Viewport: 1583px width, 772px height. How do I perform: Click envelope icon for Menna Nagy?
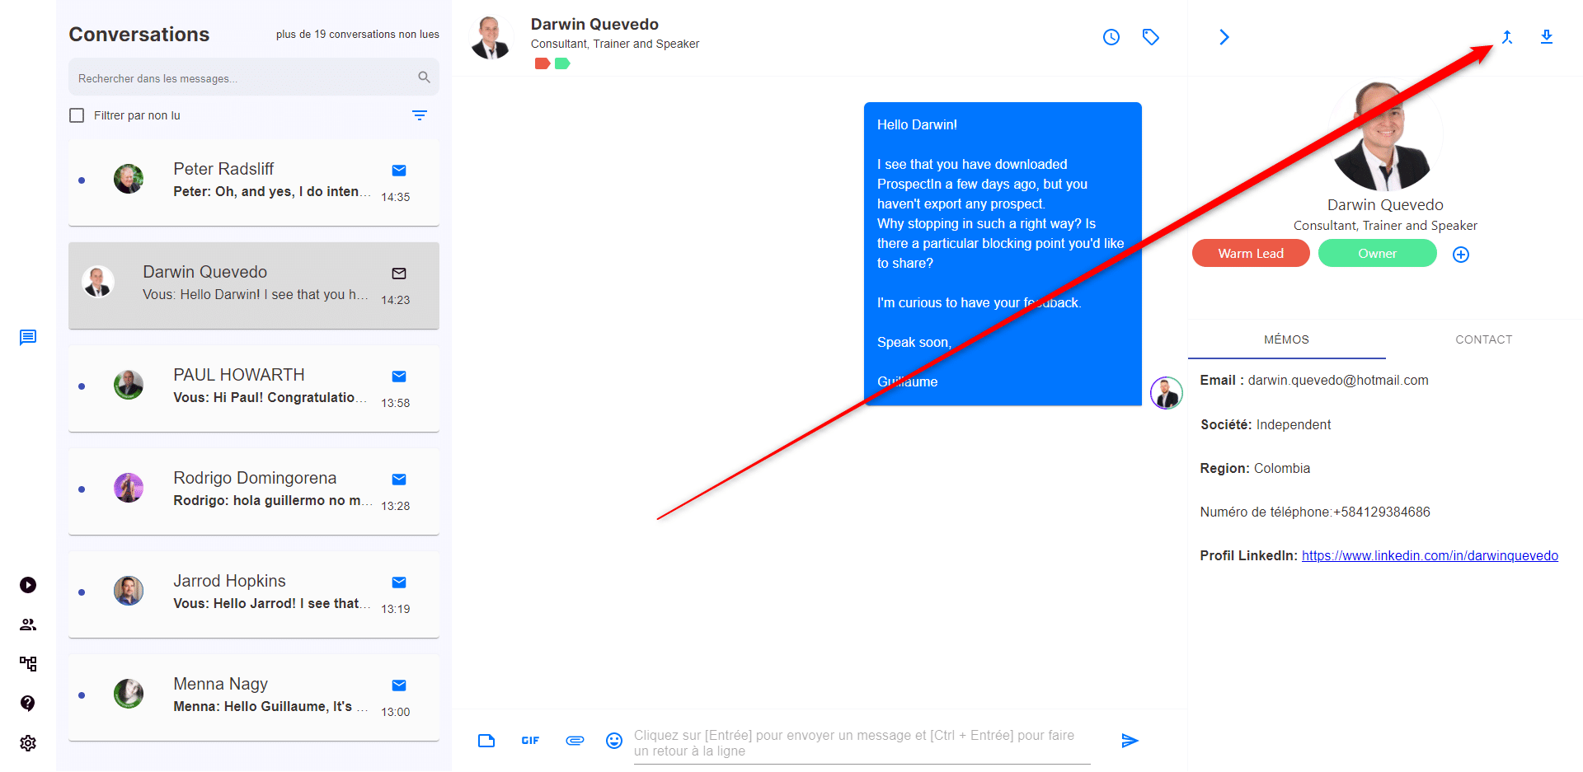[x=399, y=685]
